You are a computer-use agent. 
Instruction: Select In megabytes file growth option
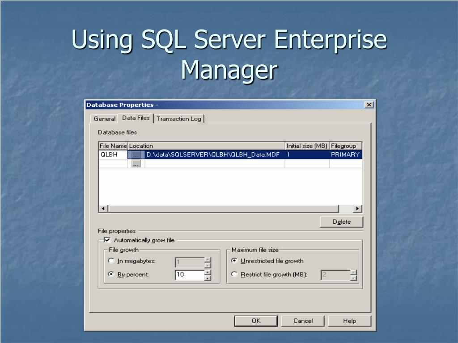pyautogui.click(x=111, y=260)
